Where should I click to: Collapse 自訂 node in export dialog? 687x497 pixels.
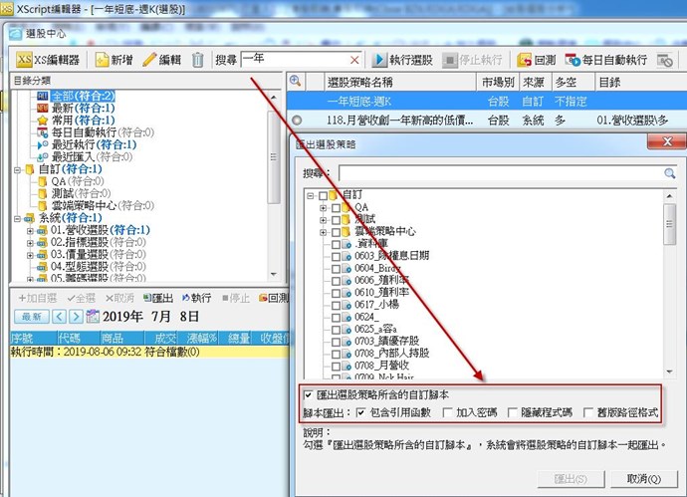311,195
